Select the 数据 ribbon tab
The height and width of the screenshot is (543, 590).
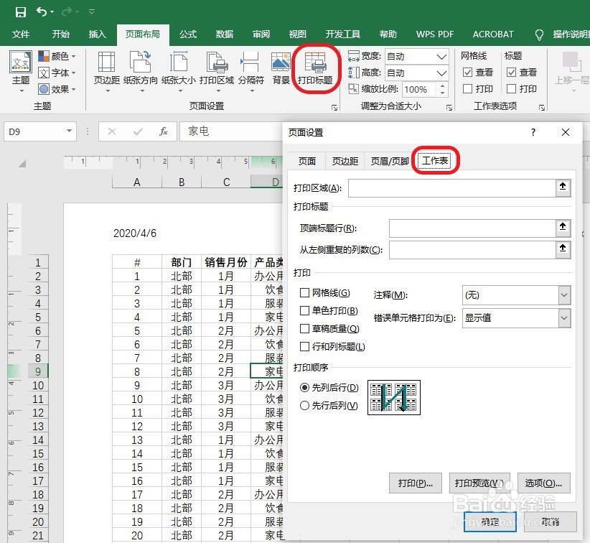tap(223, 34)
